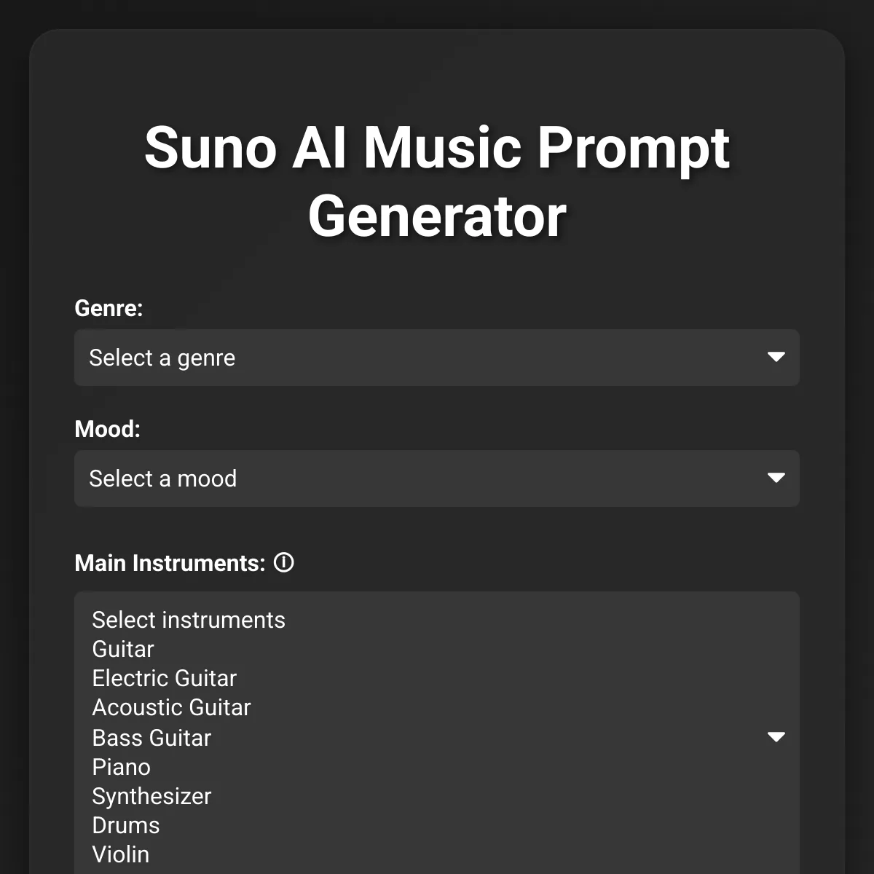Viewport: 874px width, 874px height.
Task: Click the Main Instruments label
Action: pos(169,563)
